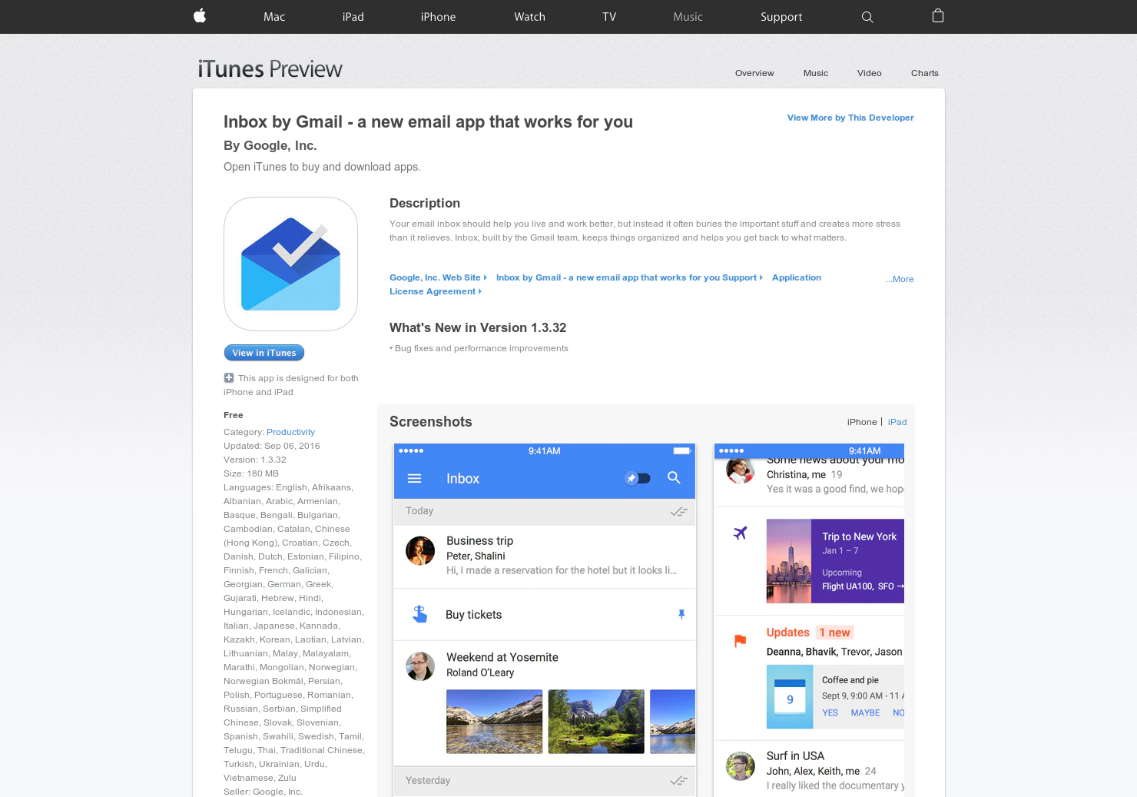Open the TV menu item
The height and width of the screenshot is (797, 1137).
click(609, 17)
